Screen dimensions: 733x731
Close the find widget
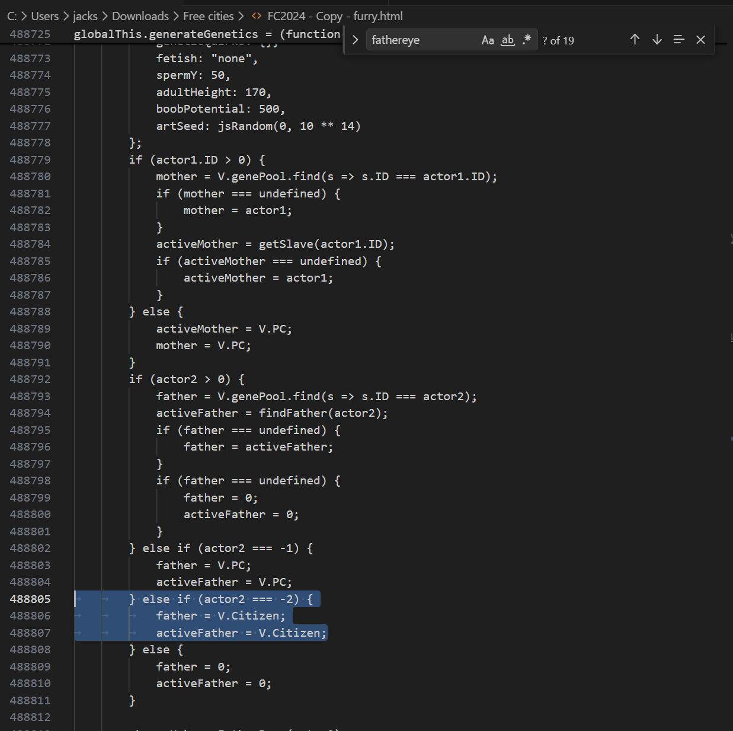(700, 40)
